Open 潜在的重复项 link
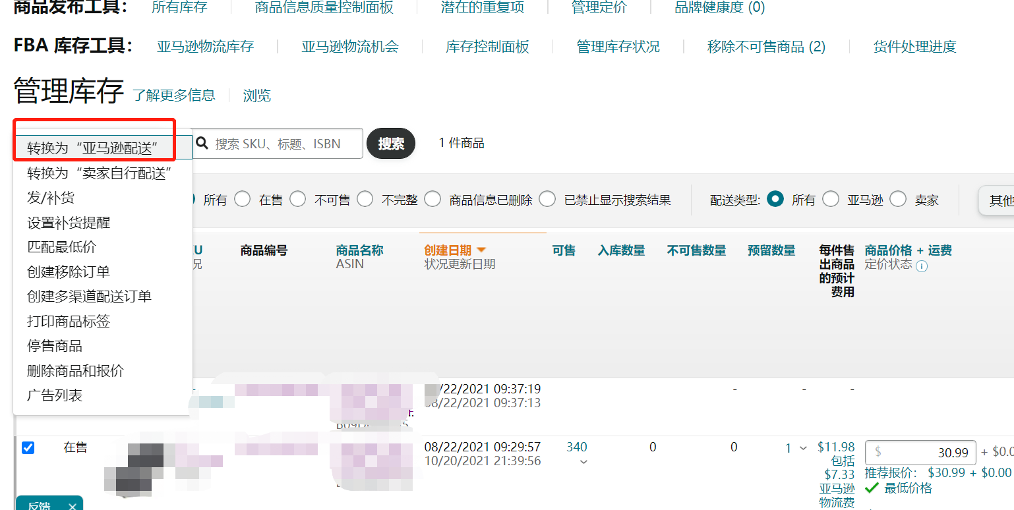Image resolution: width=1014 pixels, height=510 pixels. coord(483,7)
